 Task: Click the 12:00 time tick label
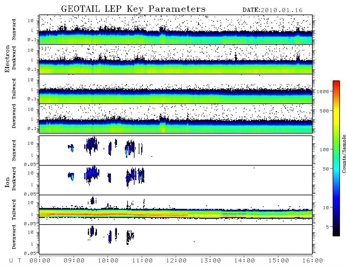[x=177, y=261]
